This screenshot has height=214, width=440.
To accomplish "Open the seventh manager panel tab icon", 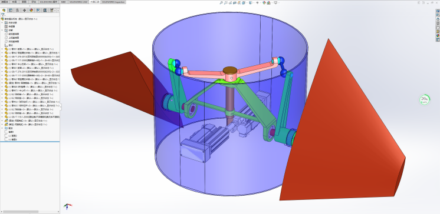I will (x=45, y=11).
